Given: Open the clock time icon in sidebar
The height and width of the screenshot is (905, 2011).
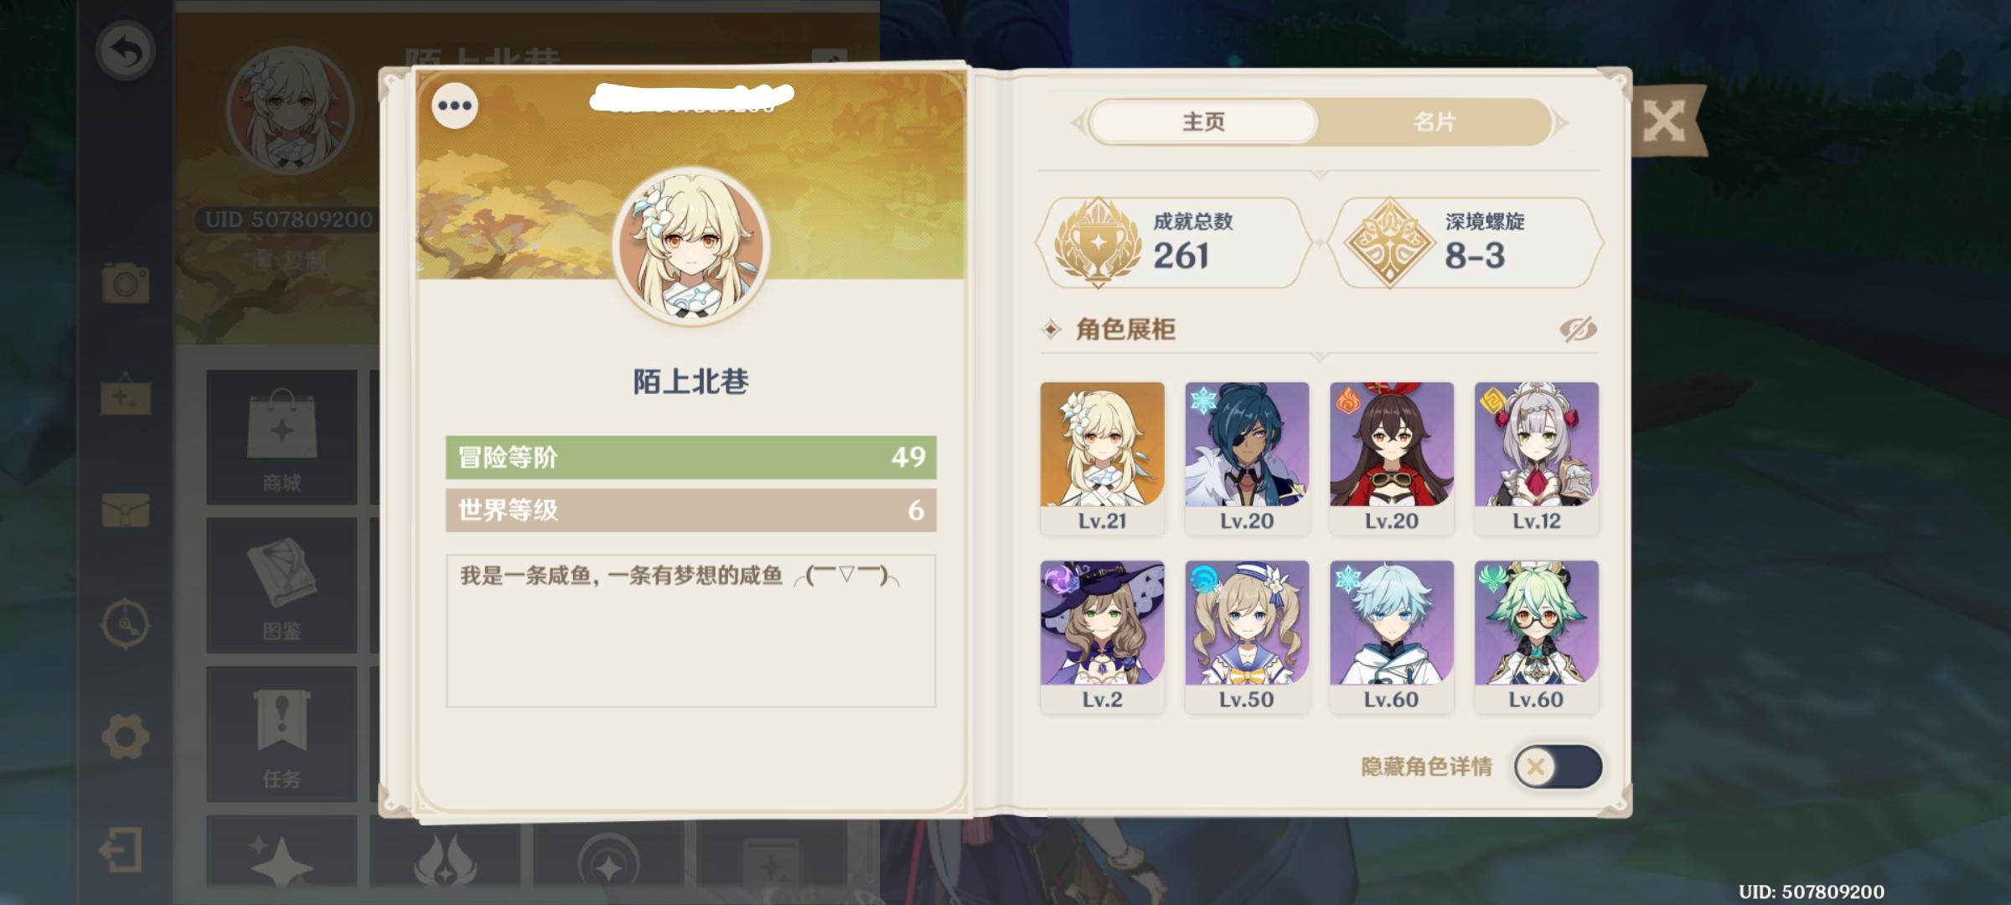Looking at the screenshot, I should pyautogui.click(x=126, y=623).
